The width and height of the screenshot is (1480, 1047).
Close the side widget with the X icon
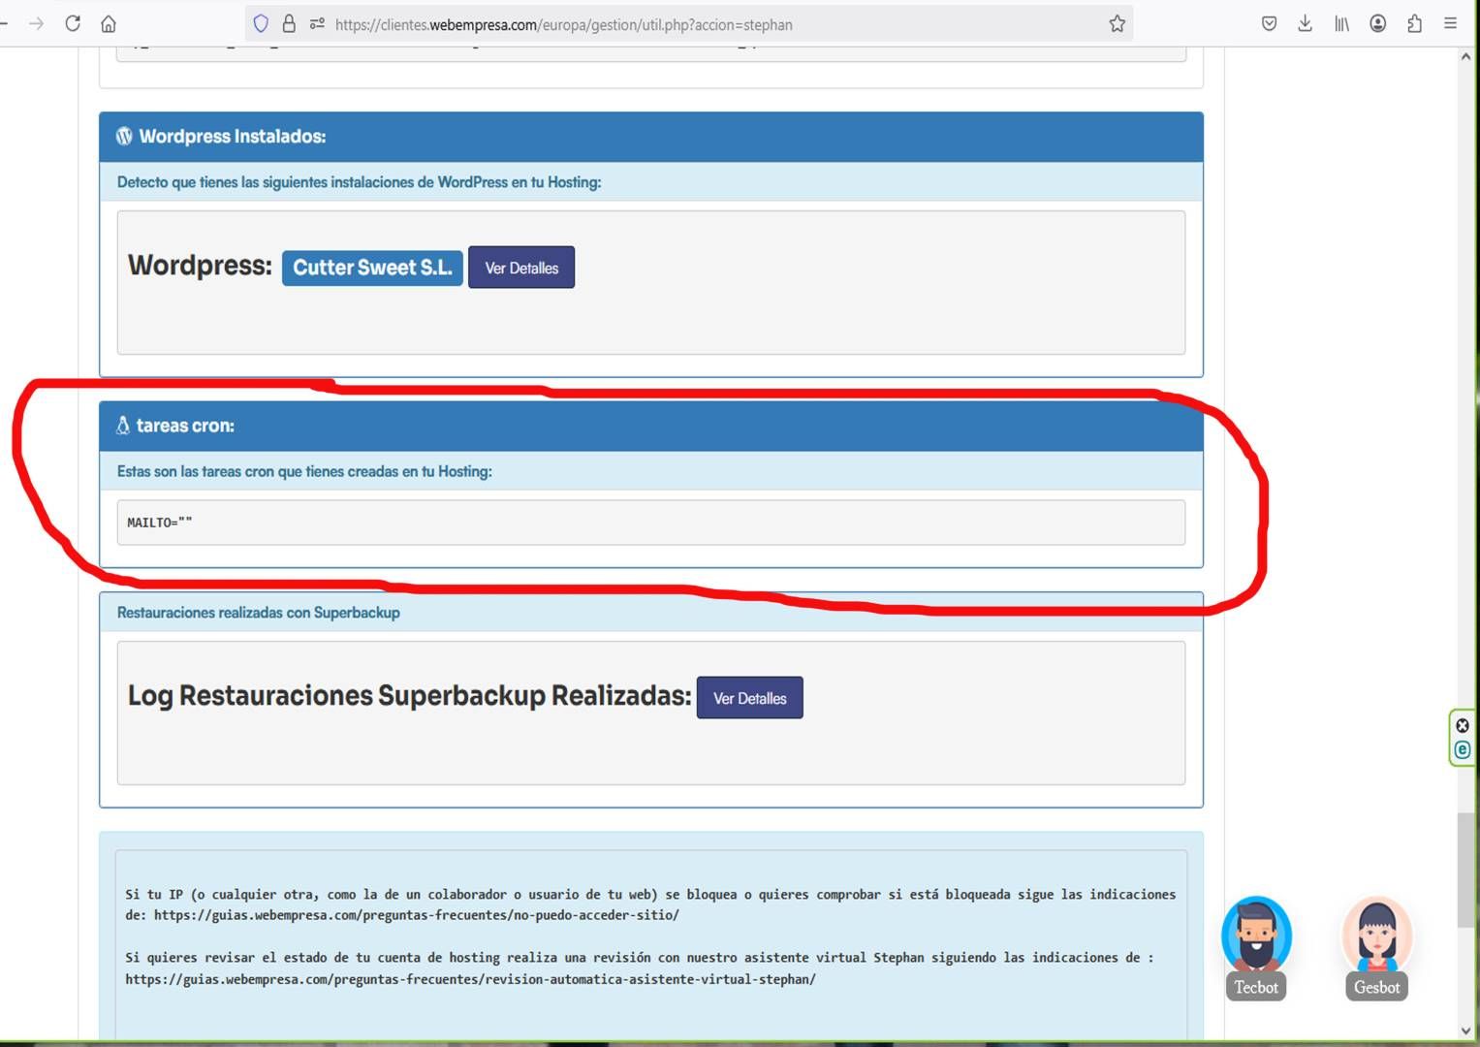point(1463,725)
